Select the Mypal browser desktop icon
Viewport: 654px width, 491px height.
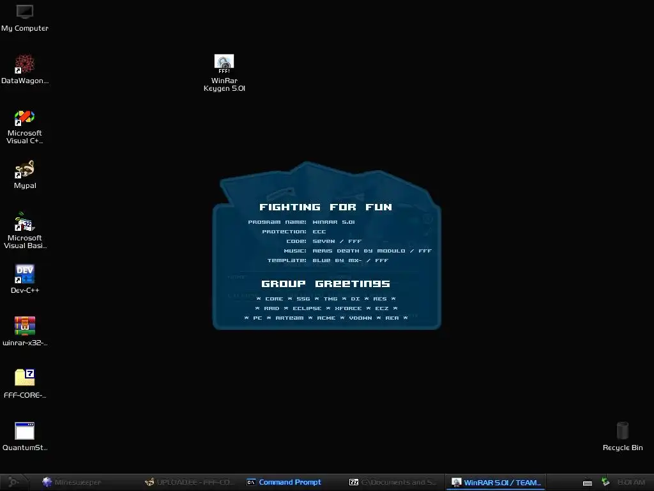coord(25,175)
